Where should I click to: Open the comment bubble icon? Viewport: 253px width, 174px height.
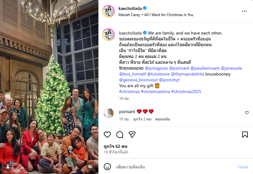pyautogui.click(x=120, y=134)
